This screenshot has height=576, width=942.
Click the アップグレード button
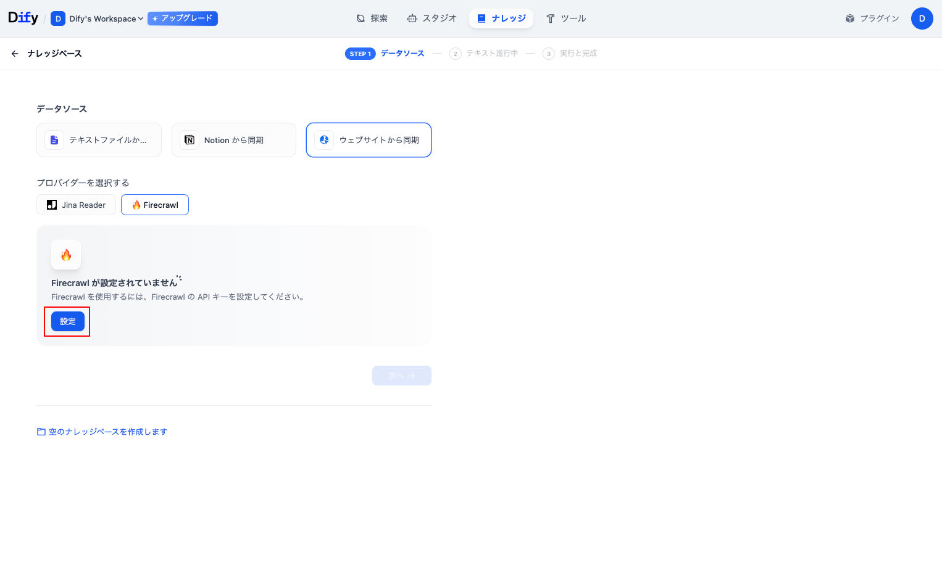click(x=183, y=19)
